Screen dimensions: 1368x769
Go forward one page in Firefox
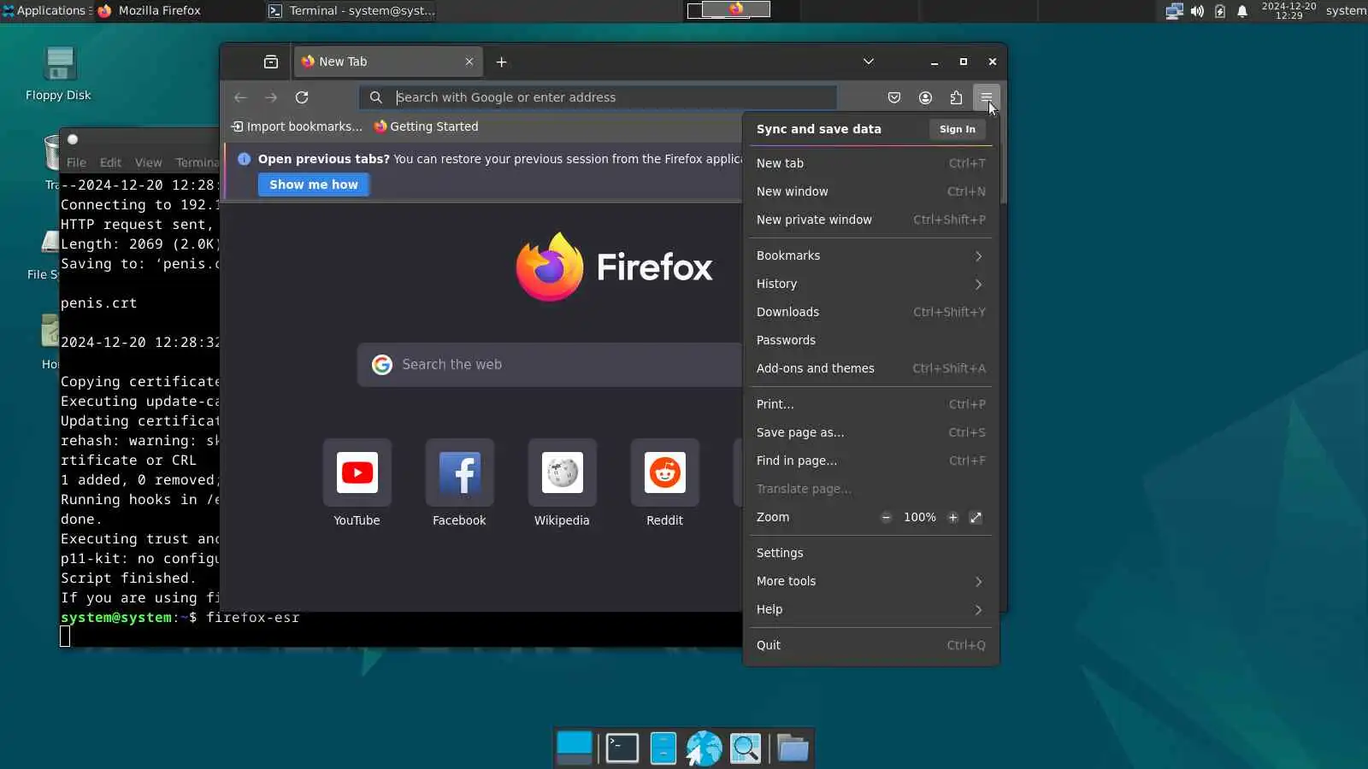click(271, 97)
